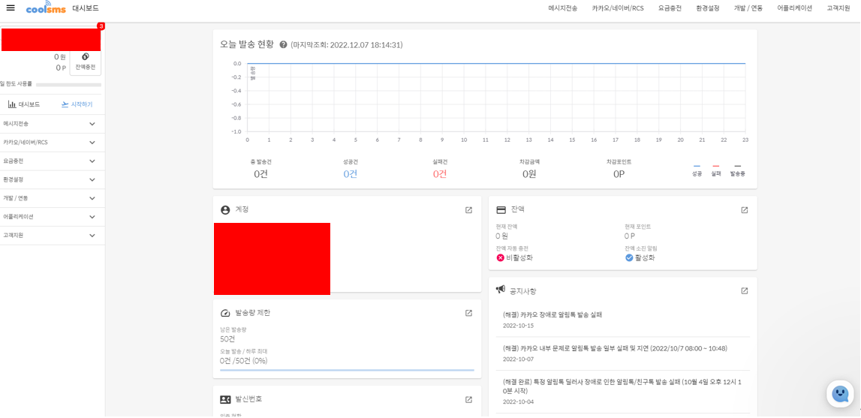Open notice about 카카오 장애로 알림톡 발송 실패
The image size is (861, 418).
pyautogui.click(x=552, y=315)
